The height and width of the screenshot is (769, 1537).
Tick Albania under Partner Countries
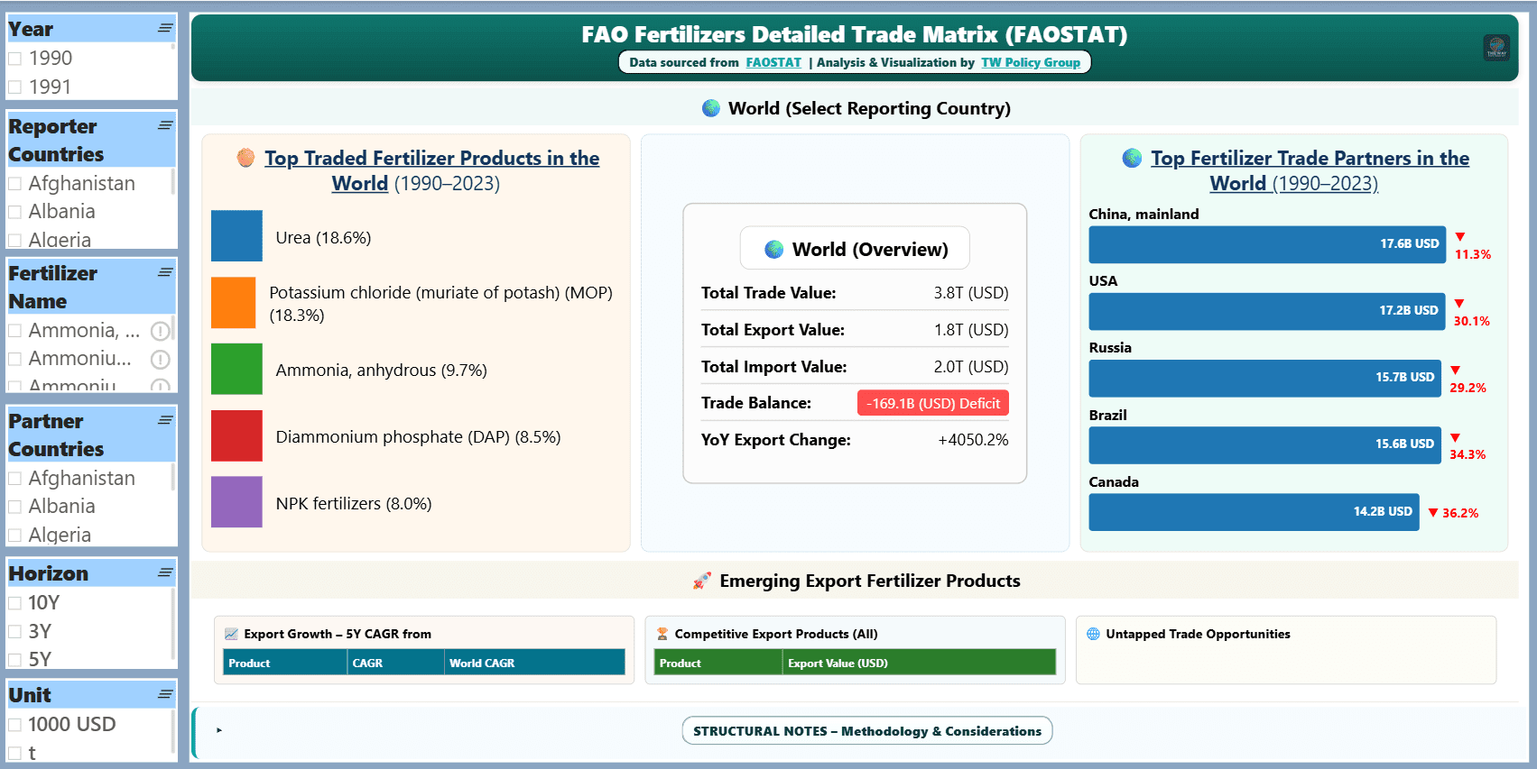(x=15, y=507)
